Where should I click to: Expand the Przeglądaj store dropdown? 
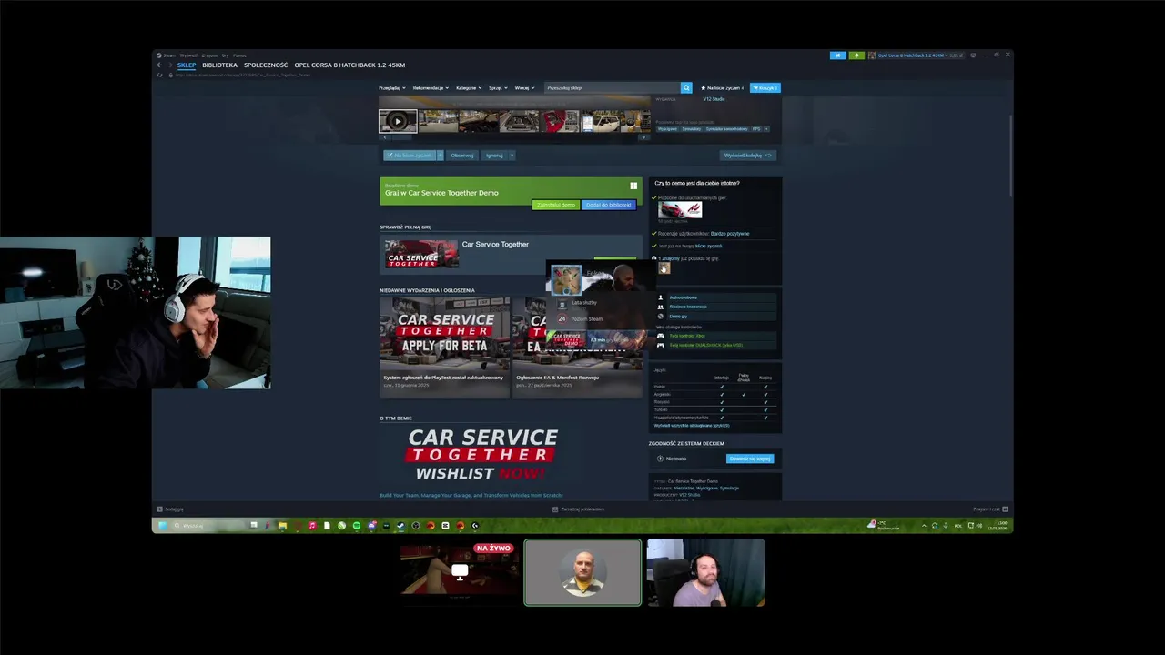coord(392,88)
